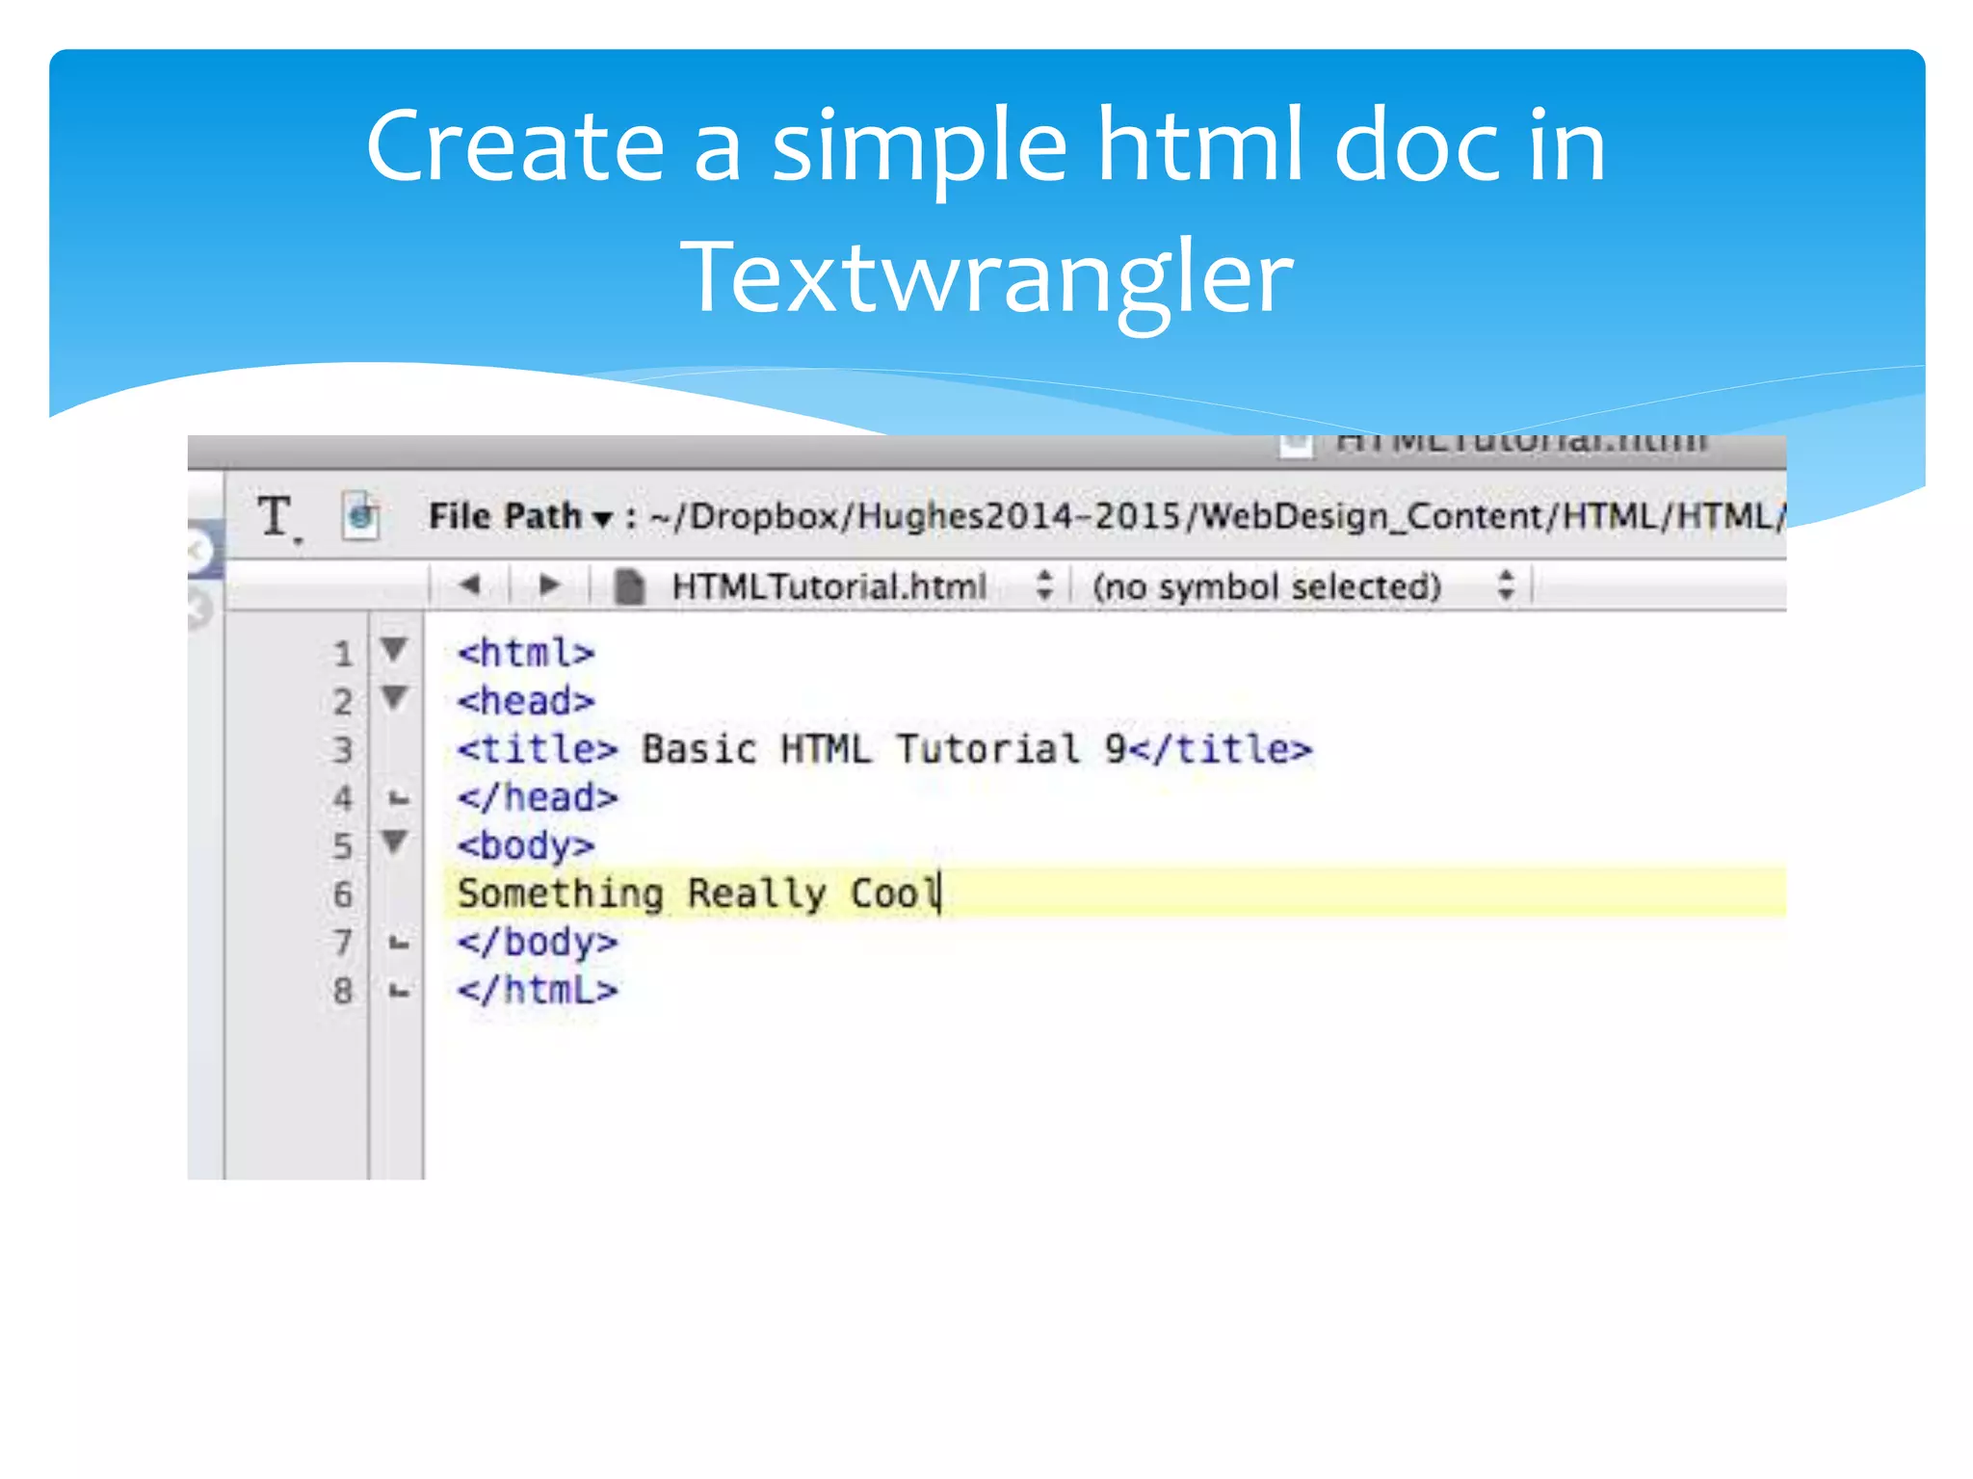Image resolution: width=1973 pixels, height=1479 pixels.
Task: Select line number 3 in the gutter
Action: pos(342,750)
